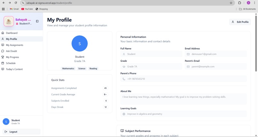Collapse sidebar with panel toggle icon

pyautogui.click(x=37, y=21)
